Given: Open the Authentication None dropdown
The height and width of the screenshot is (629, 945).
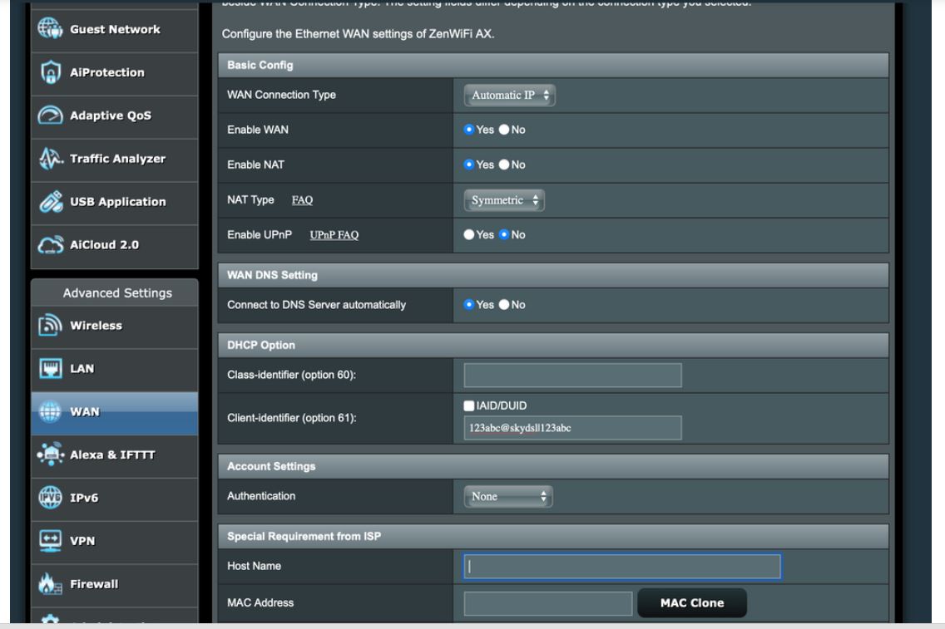Looking at the screenshot, I should (508, 497).
